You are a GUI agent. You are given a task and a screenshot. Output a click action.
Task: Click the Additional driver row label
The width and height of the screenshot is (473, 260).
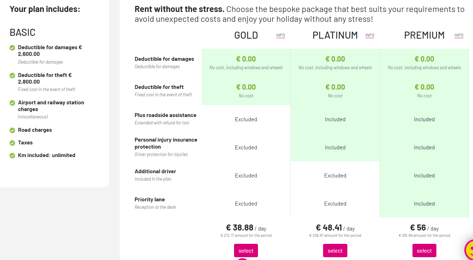pyautogui.click(x=155, y=171)
